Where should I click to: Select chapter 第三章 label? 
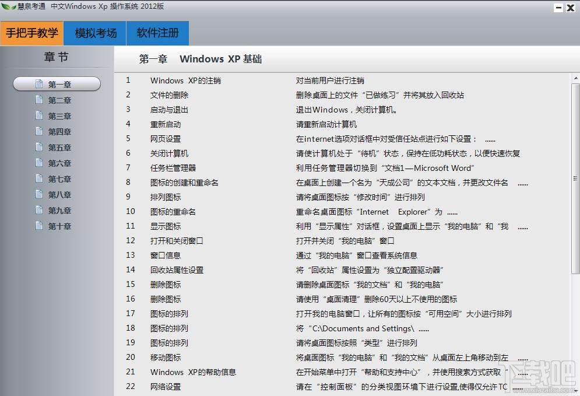click(x=59, y=116)
